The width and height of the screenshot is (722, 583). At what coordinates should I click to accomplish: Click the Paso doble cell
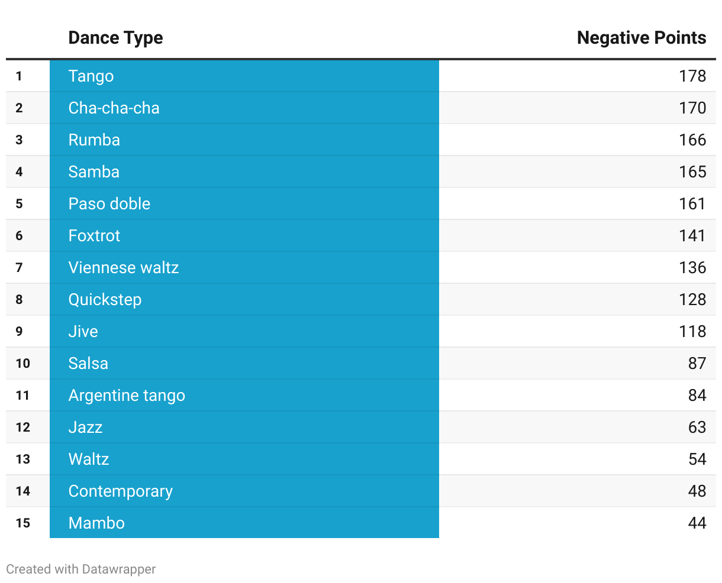coord(109,204)
